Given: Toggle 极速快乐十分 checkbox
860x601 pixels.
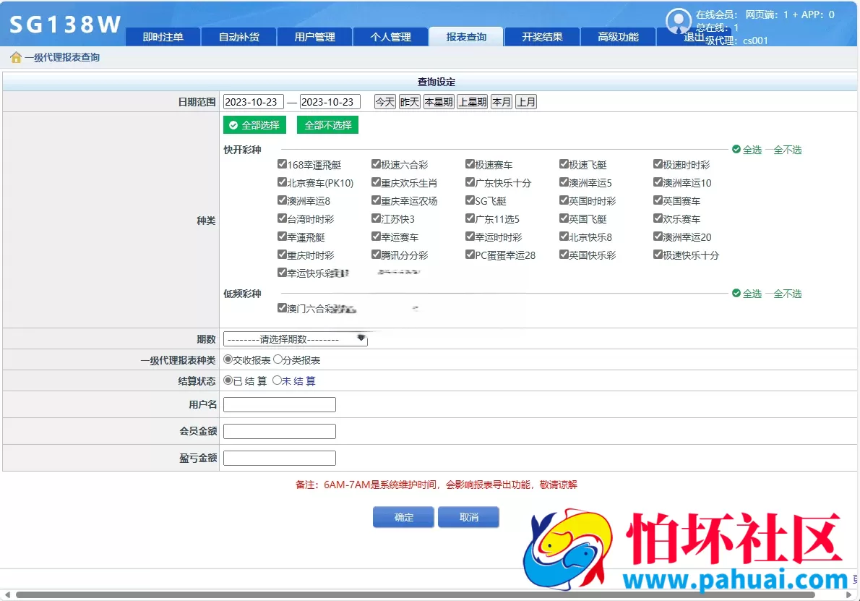Looking at the screenshot, I should coord(658,255).
